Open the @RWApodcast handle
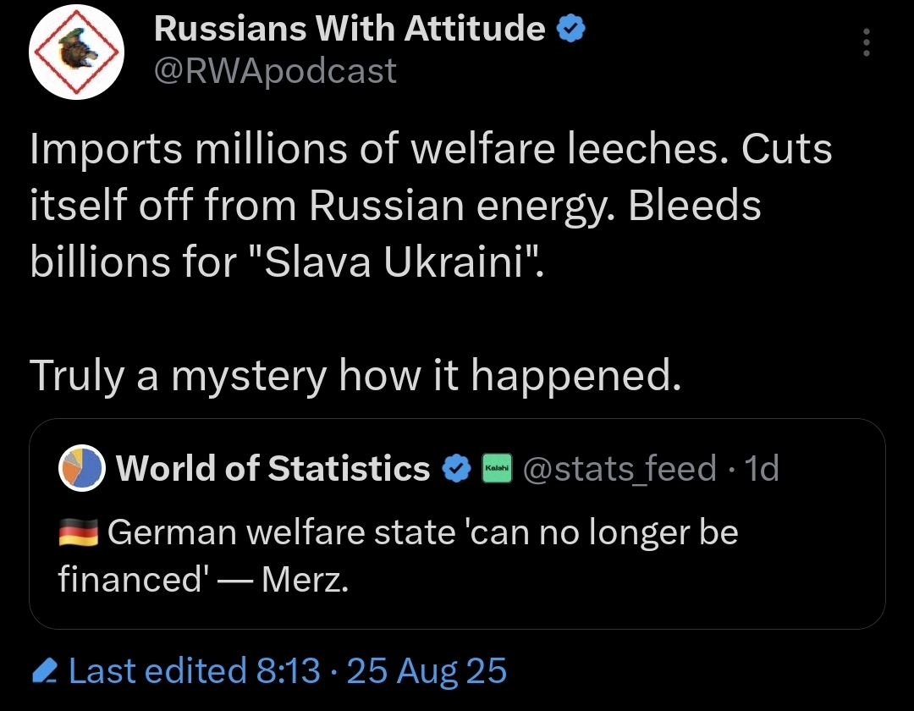This screenshot has width=914, height=711. coord(275,71)
